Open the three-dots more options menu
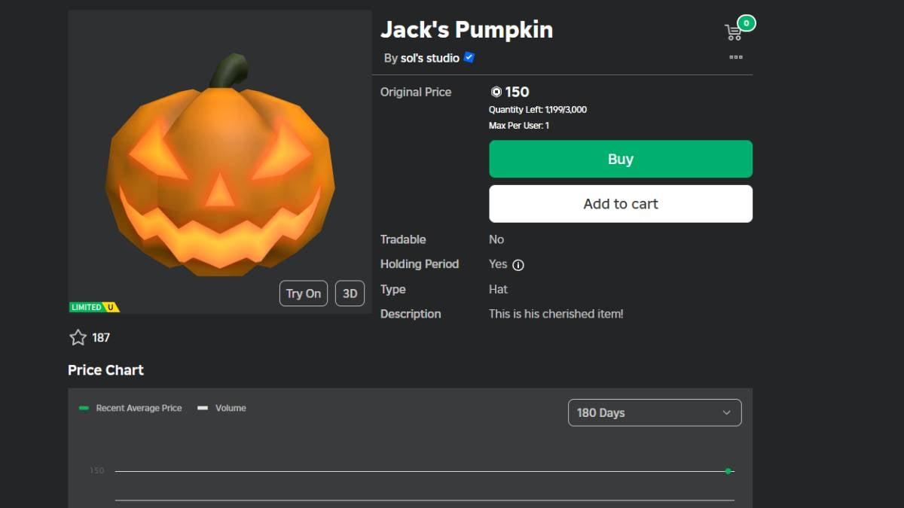This screenshot has width=904, height=508. [x=736, y=57]
